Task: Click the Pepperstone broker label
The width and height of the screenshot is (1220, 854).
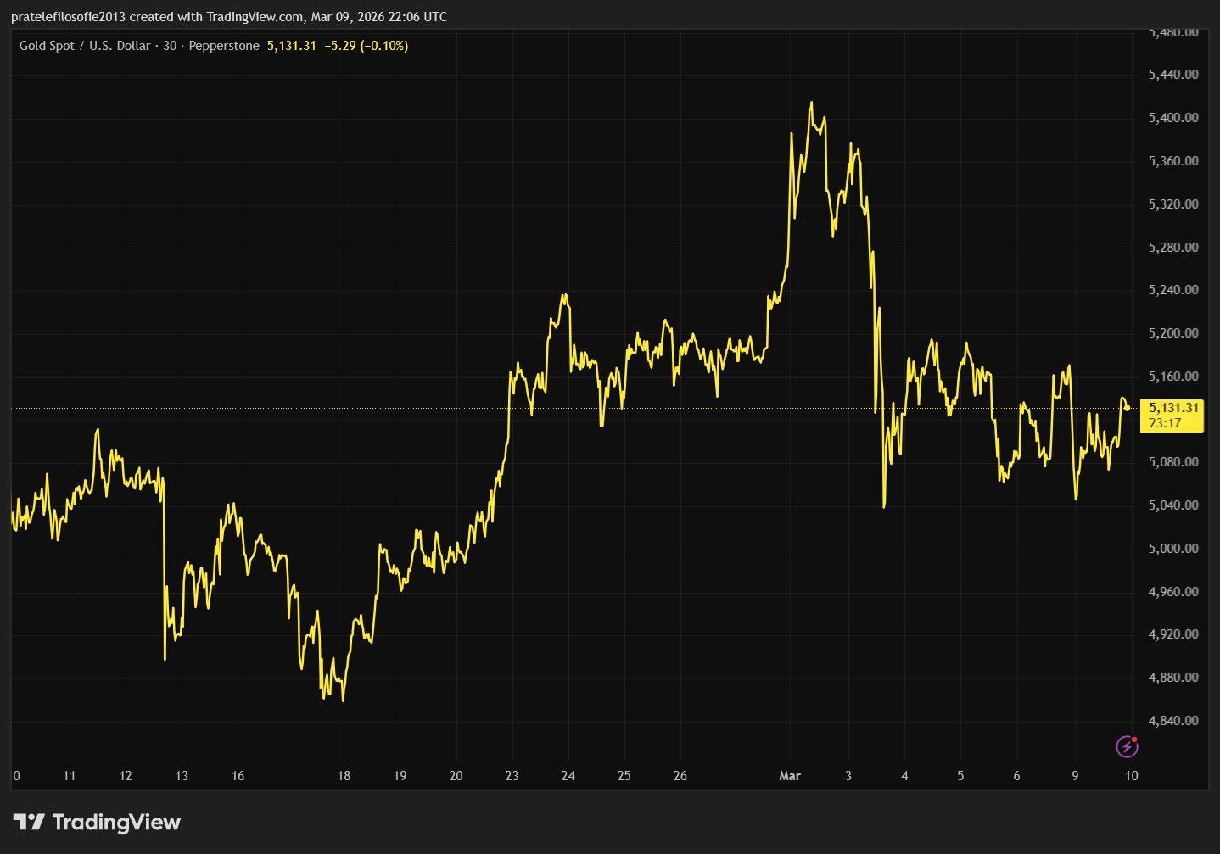Action: [224, 46]
